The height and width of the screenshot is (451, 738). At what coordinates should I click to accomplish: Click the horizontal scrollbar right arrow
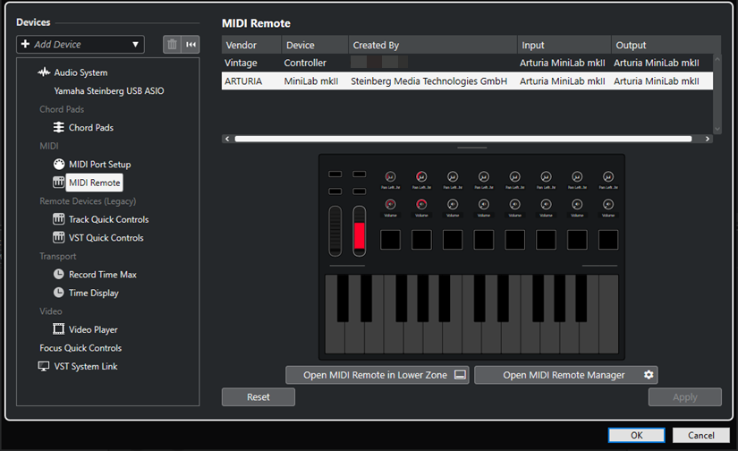[708, 139]
